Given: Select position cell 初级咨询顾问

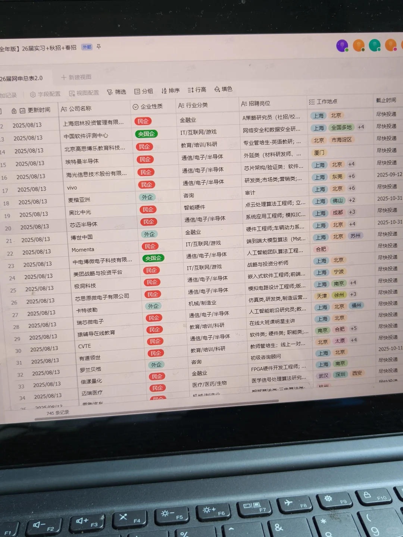Looking at the screenshot, I should 266,357.
